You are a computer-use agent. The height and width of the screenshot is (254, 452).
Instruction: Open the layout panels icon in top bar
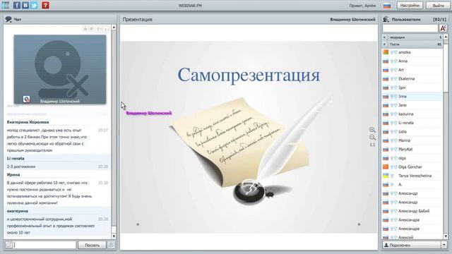coord(5,5)
